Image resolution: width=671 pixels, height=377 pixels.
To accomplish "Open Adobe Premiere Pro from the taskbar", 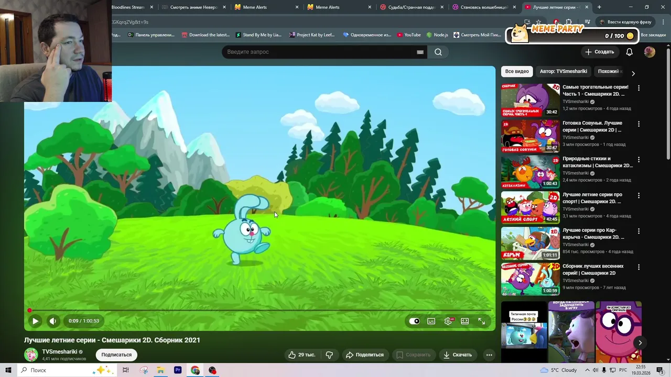I will 178,370.
